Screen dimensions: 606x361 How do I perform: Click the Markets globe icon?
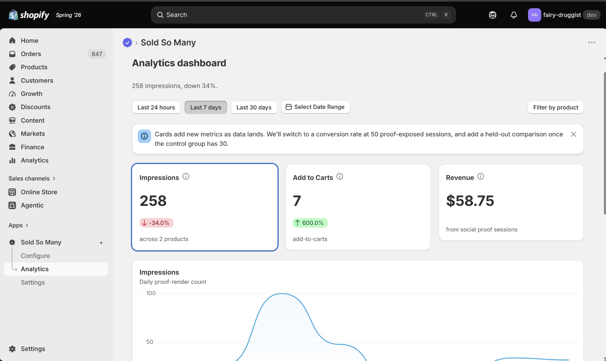12,134
